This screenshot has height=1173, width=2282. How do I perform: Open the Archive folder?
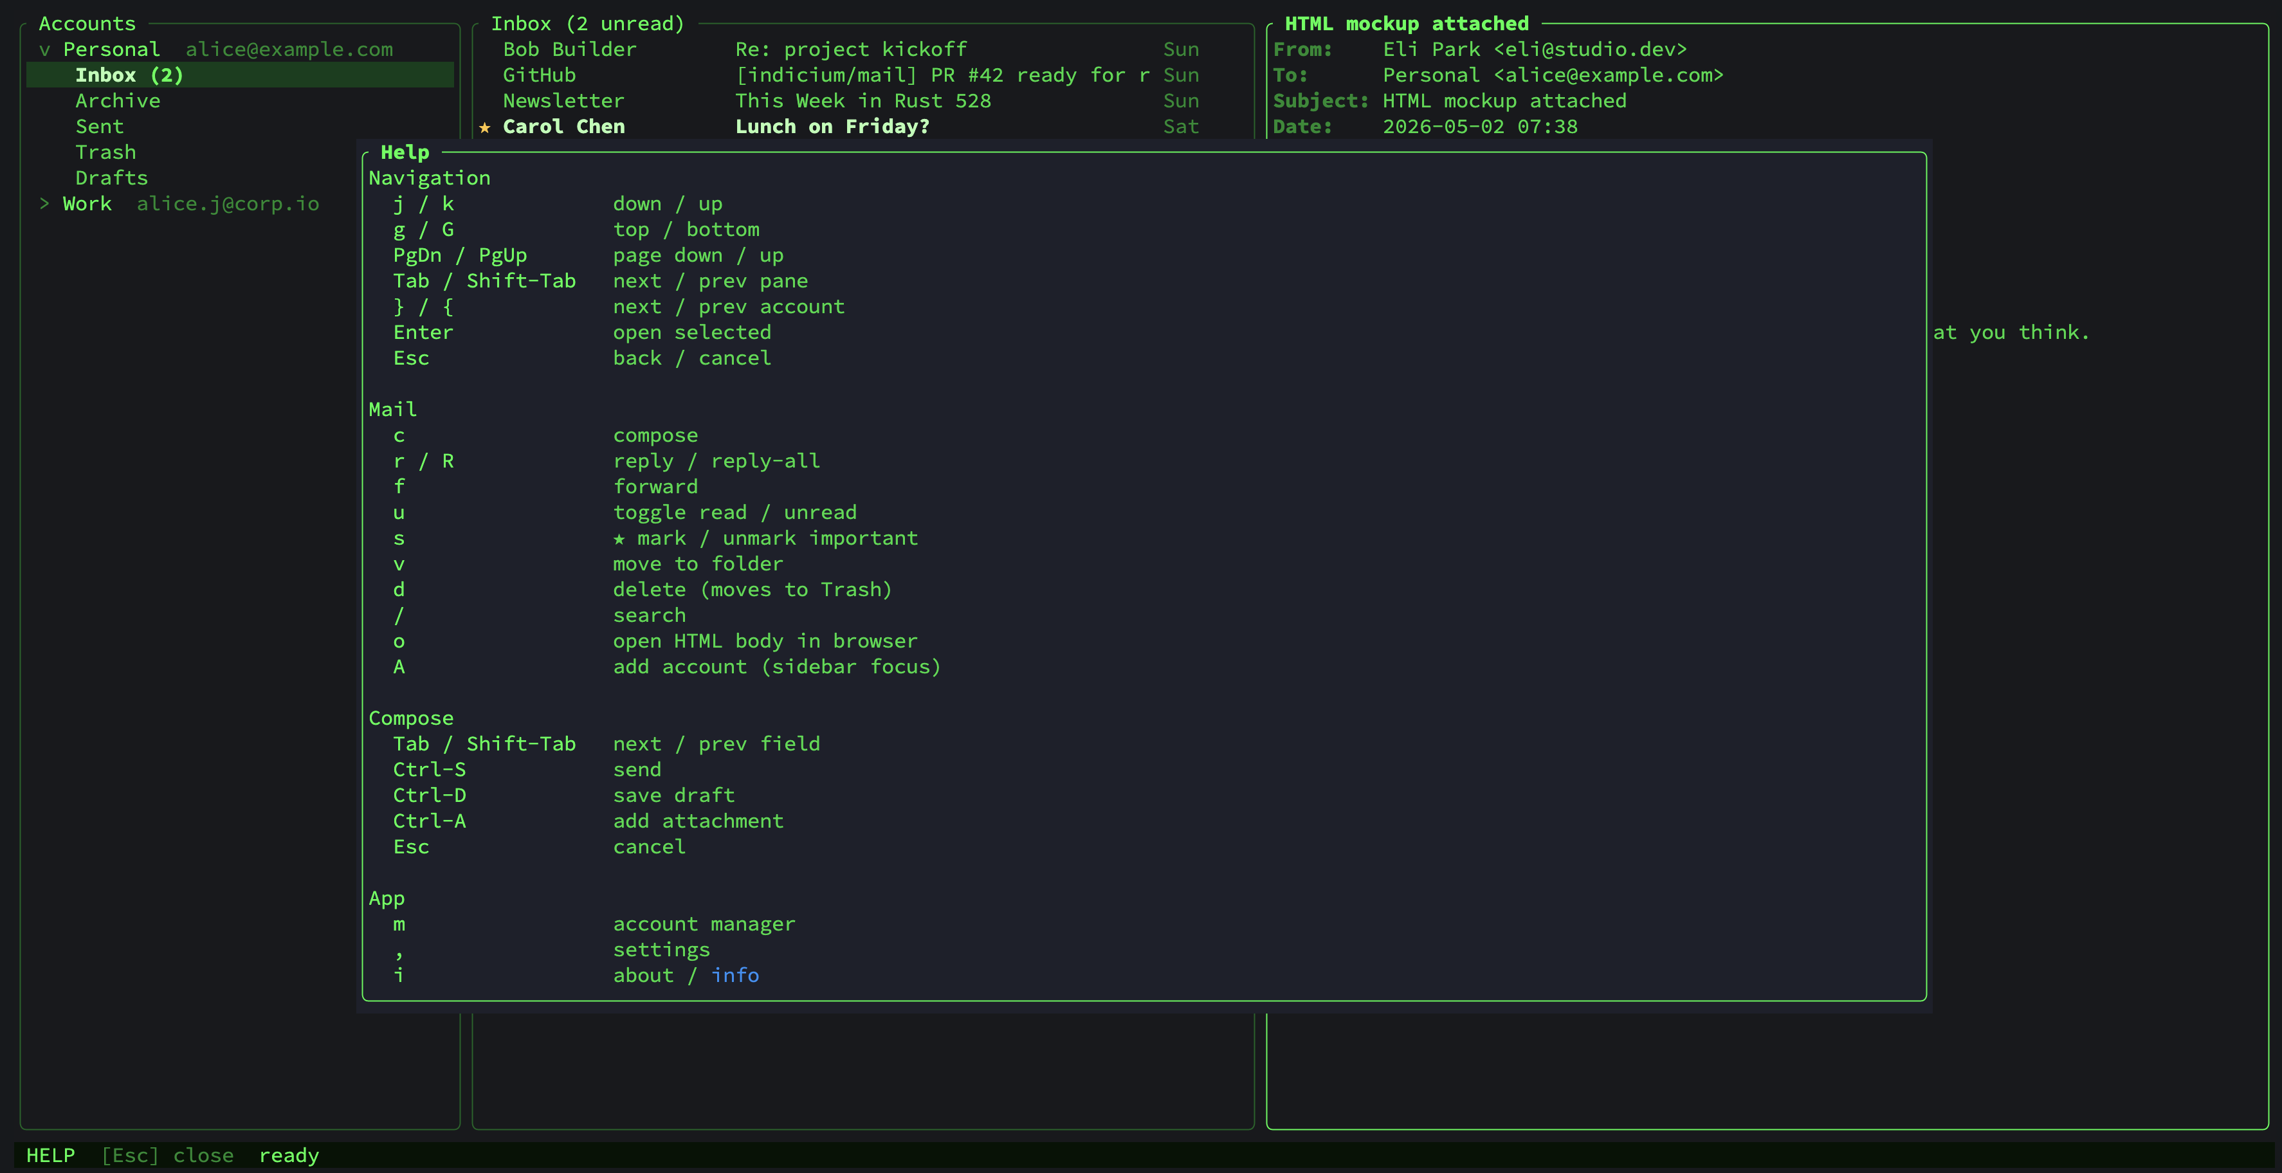[118, 101]
